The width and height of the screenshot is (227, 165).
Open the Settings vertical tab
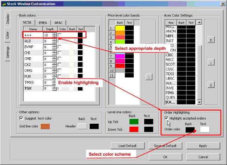[7, 52]
